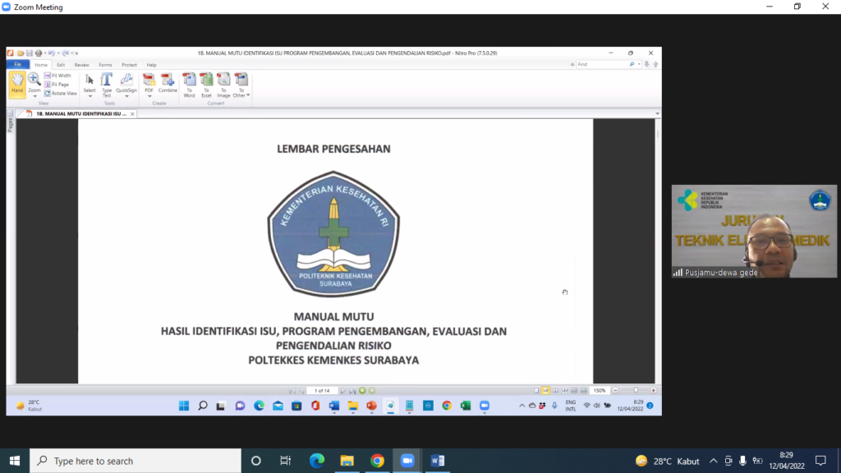Click the page number box showing '1 of 14'
841x473 pixels.
322,390
